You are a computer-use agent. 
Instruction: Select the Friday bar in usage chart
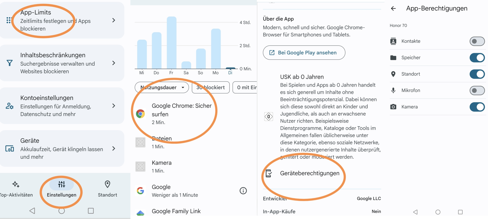click(172, 43)
